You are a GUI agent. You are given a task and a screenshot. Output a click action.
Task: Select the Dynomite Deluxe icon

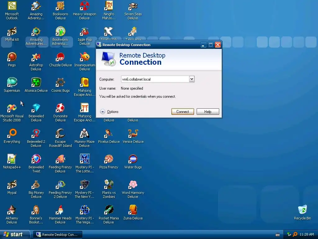[x=61, y=113]
